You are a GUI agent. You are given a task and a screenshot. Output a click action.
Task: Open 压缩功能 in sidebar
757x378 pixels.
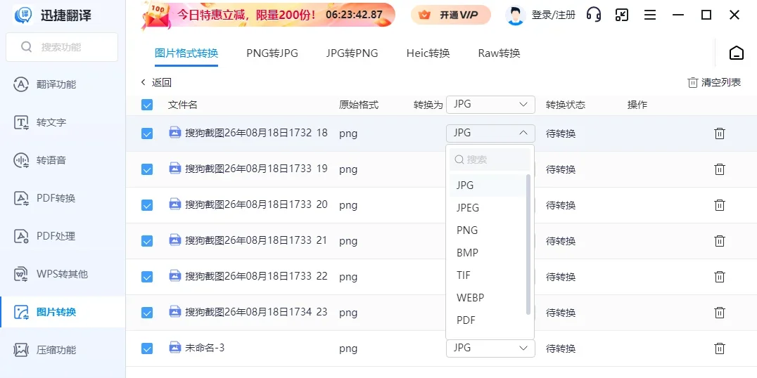[x=63, y=350]
